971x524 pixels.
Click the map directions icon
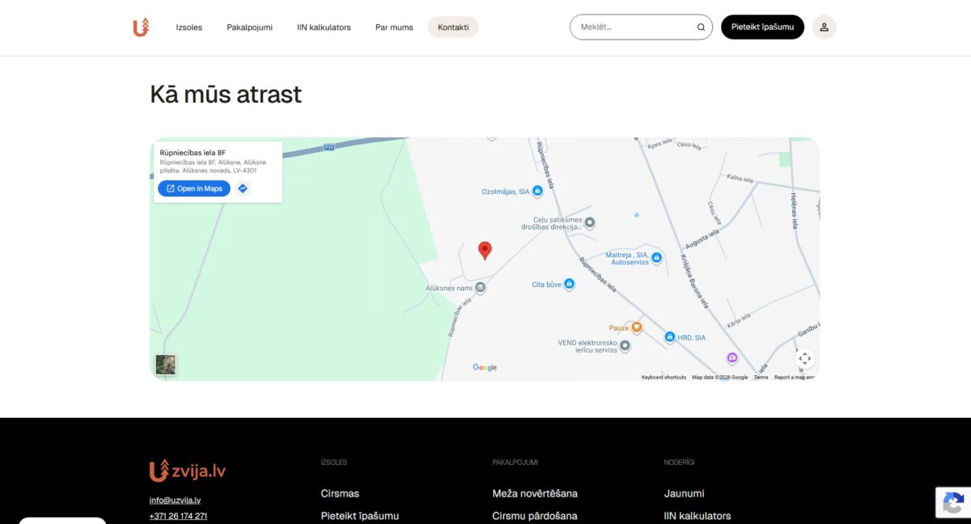pyautogui.click(x=243, y=188)
